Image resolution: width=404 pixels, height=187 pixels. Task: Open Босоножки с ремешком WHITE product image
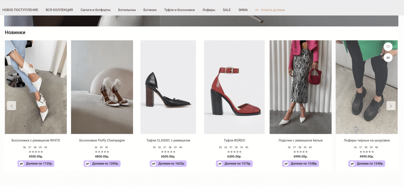tap(36, 87)
